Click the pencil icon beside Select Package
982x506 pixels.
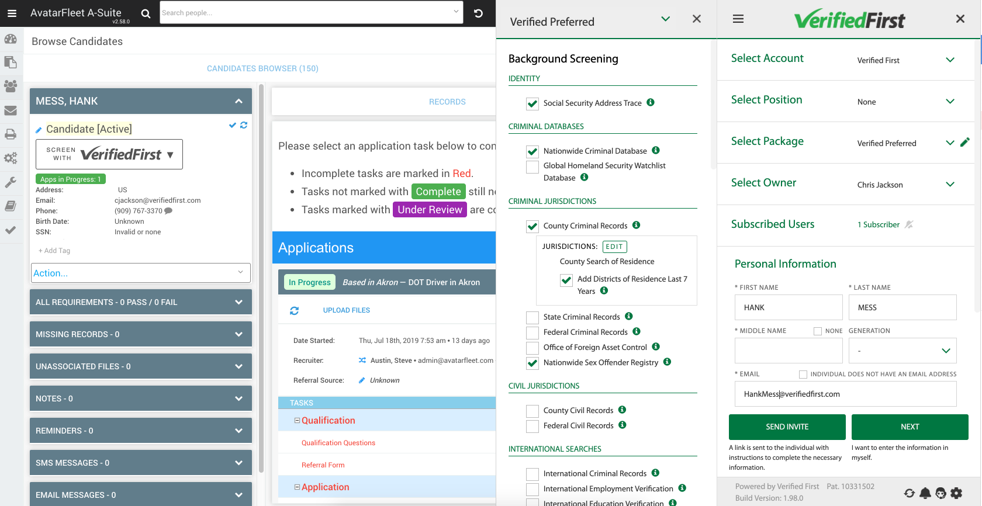(x=965, y=142)
